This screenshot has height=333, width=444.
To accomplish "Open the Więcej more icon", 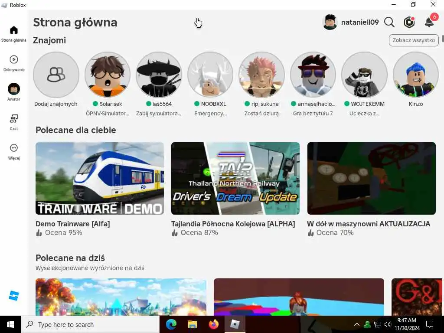I will [13, 148].
